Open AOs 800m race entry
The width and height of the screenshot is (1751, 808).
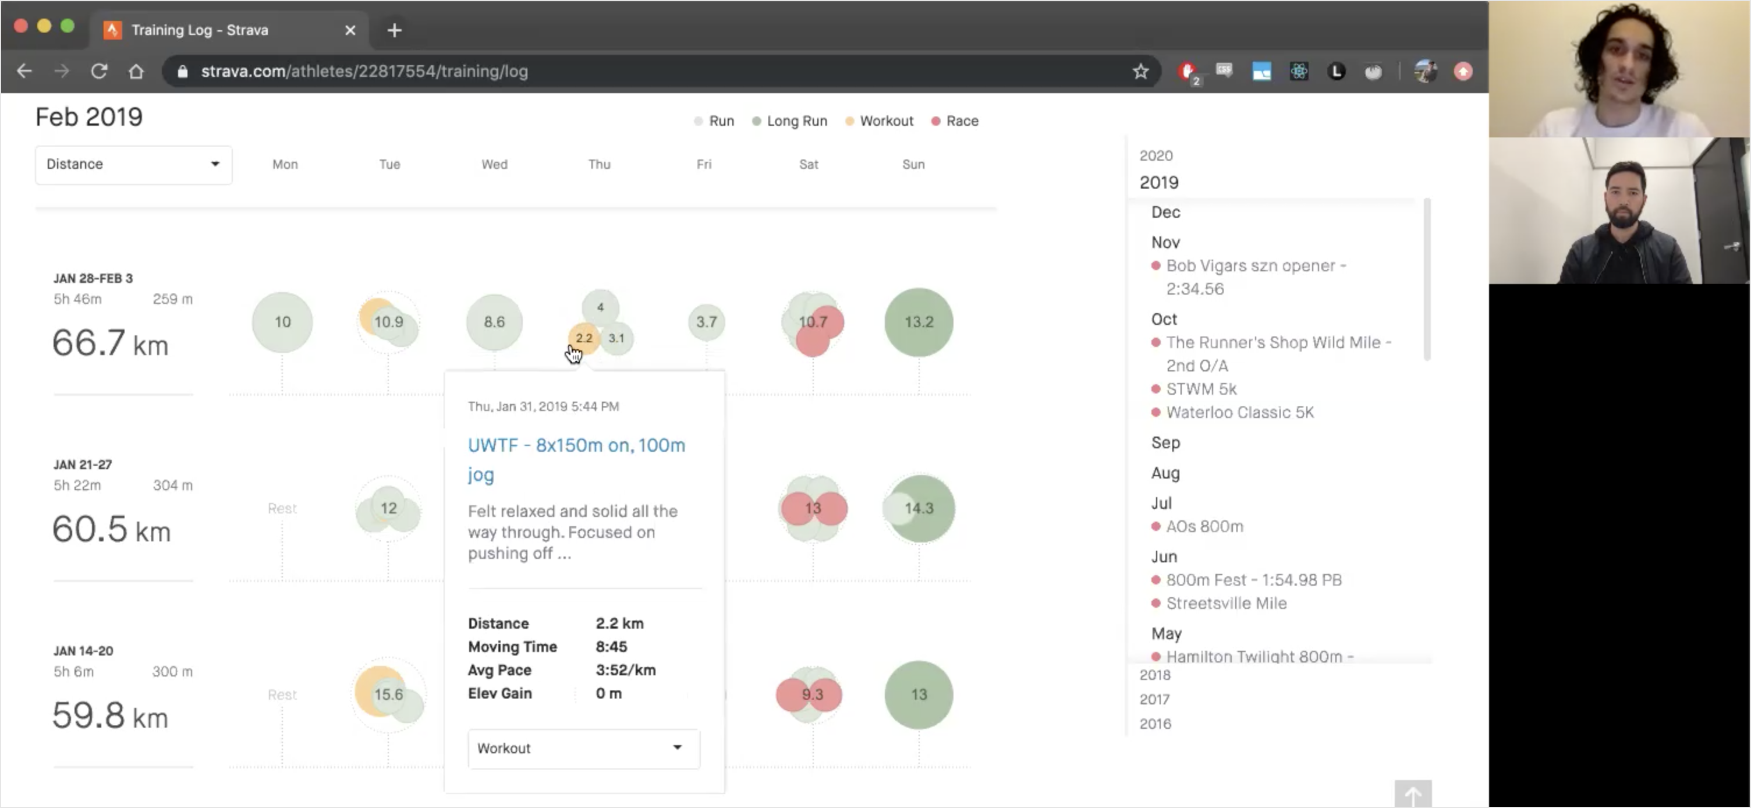click(x=1205, y=527)
